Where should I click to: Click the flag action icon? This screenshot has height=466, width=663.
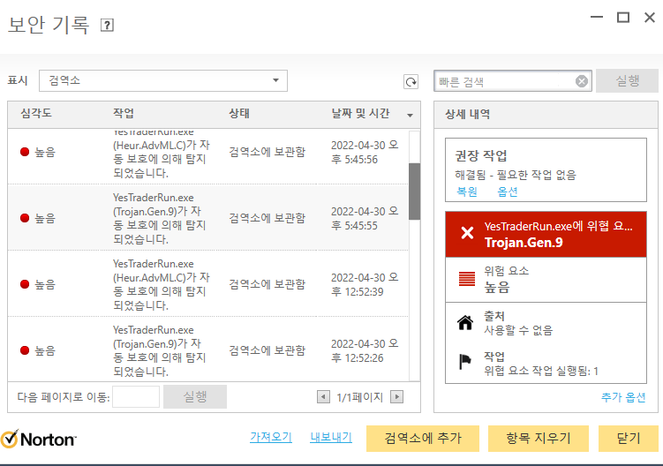(x=465, y=362)
